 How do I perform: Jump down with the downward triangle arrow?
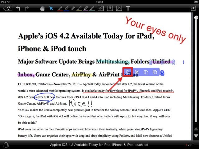click(196, 136)
